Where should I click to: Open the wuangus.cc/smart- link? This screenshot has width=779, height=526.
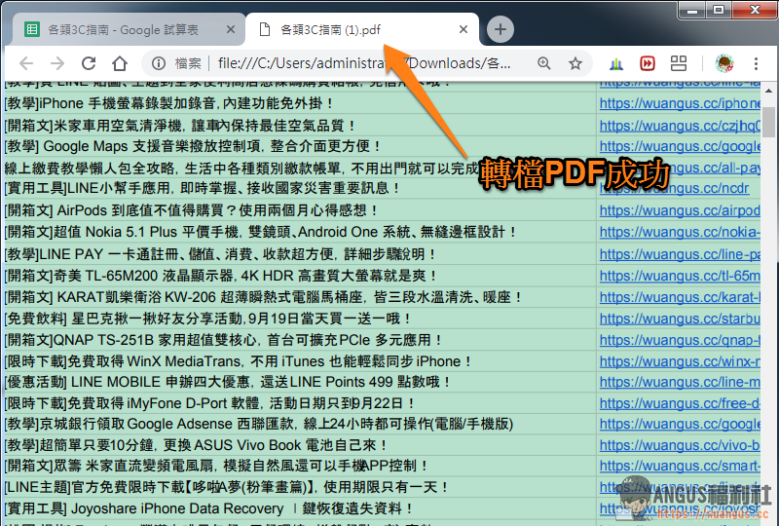tap(679, 466)
